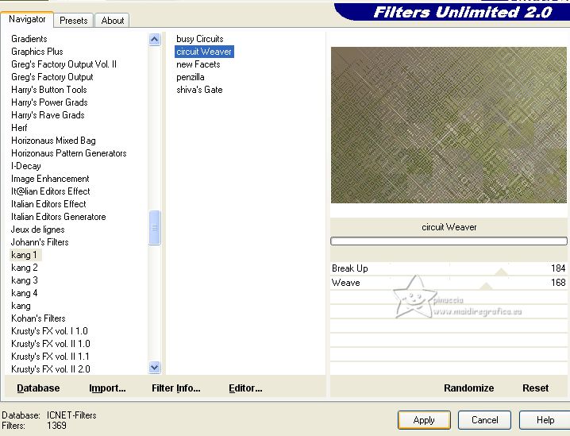Choose the circuit Weaver filter
Image resolution: width=570 pixels, height=436 pixels.
(204, 52)
